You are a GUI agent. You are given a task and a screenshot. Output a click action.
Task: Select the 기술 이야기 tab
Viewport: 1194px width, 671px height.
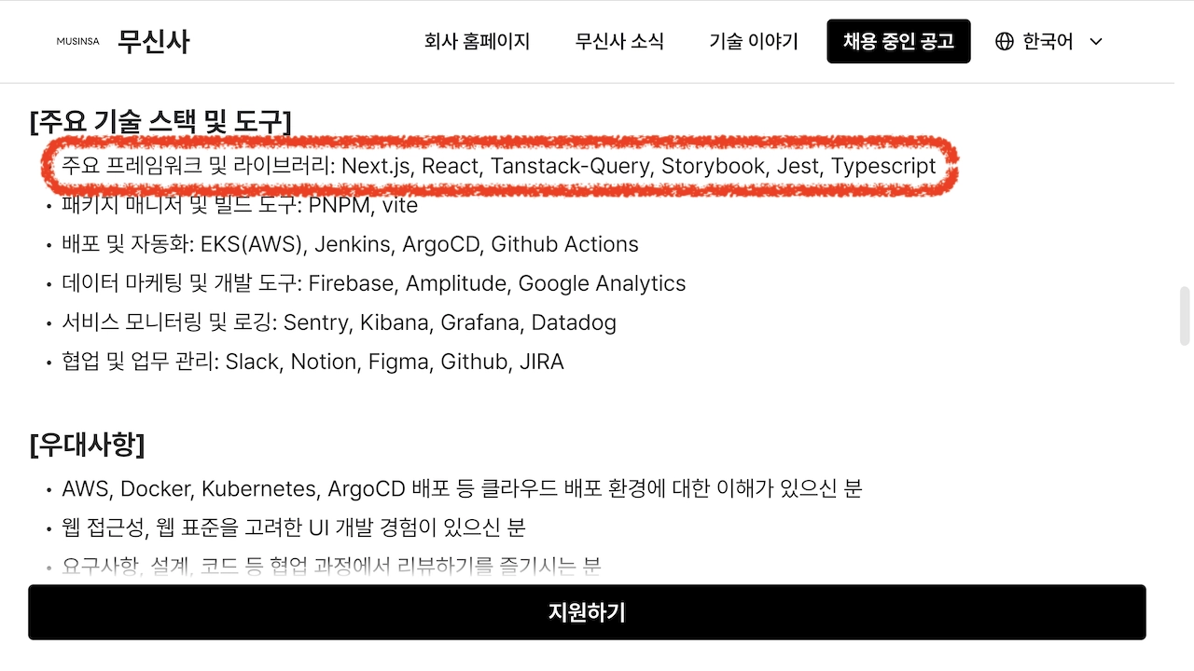(x=753, y=41)
